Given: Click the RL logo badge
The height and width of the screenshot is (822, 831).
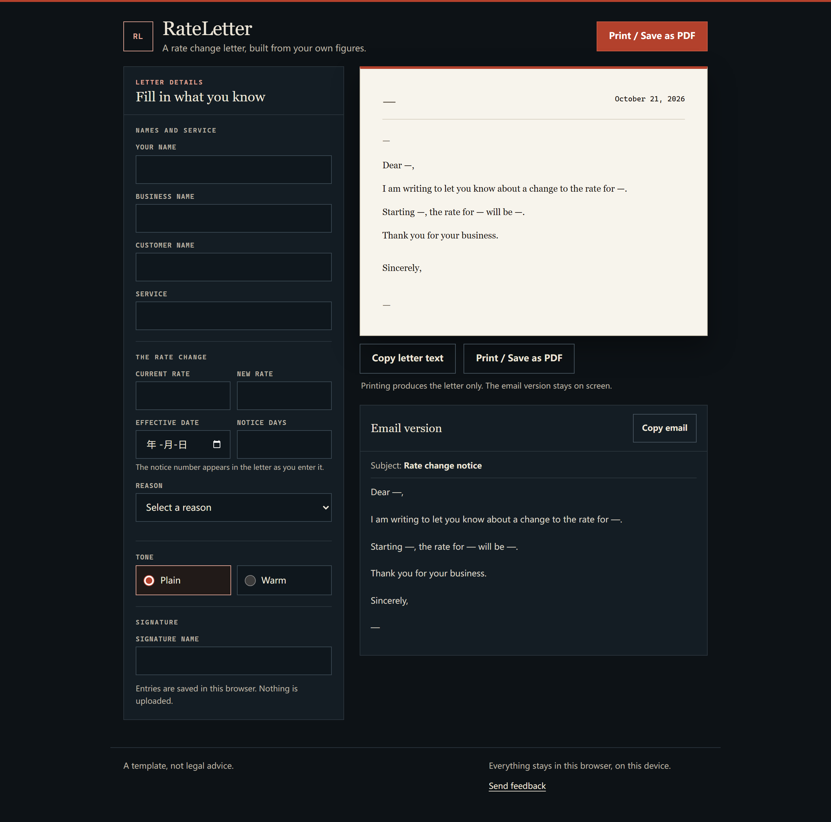Looking at the screenshot, I should (x=138, y=36).
